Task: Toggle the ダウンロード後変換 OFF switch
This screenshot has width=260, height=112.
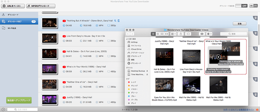Action: point(242,6)
